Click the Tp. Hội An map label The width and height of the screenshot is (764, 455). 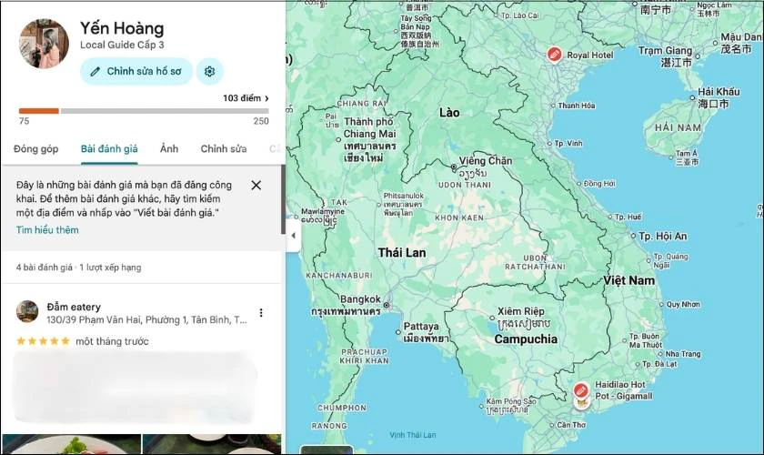[x=663, y=236]
